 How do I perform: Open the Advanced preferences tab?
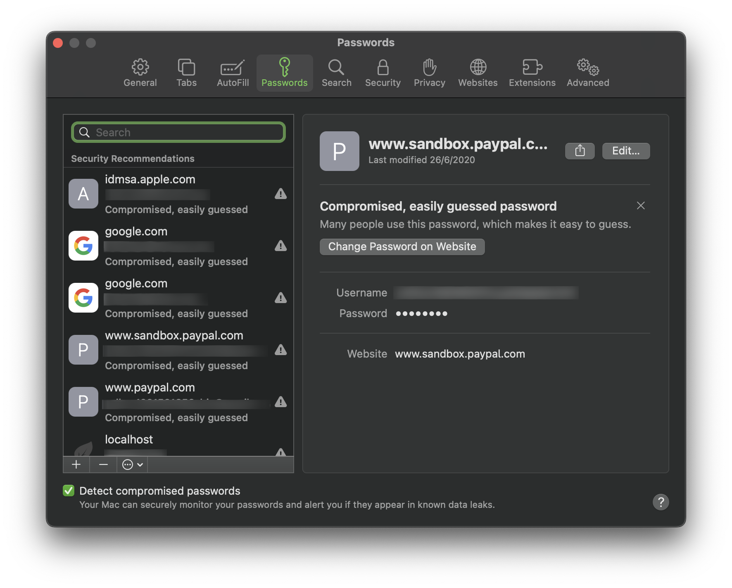tap(588, 73)
